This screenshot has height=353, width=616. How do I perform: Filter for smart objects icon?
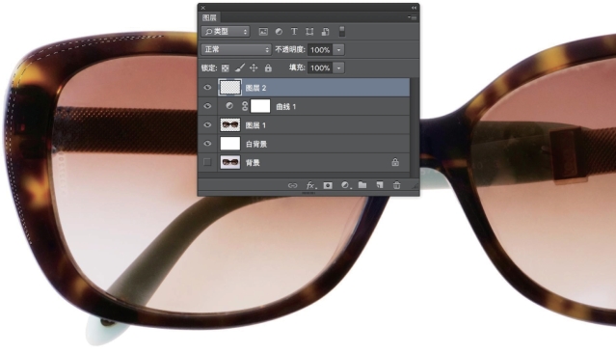325,32
